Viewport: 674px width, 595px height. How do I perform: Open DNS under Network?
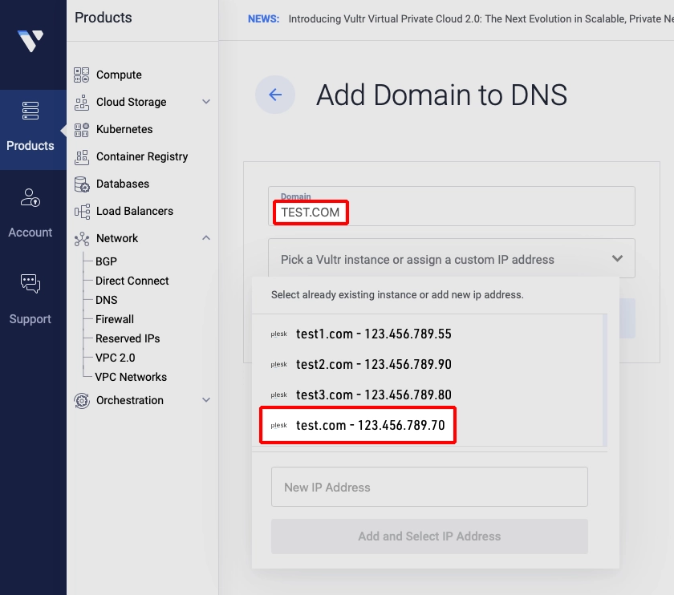[x=106, y=300]
